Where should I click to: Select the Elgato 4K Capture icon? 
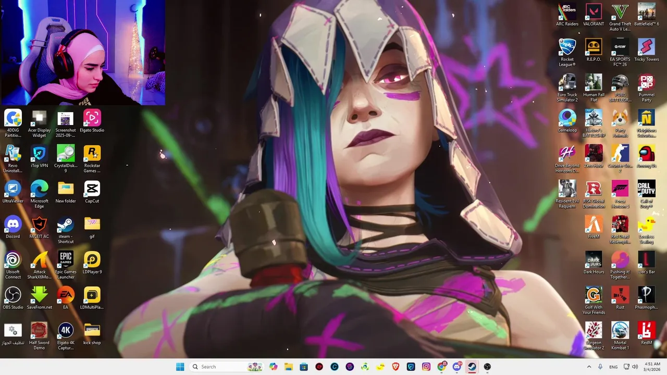[x=66, y=336]
